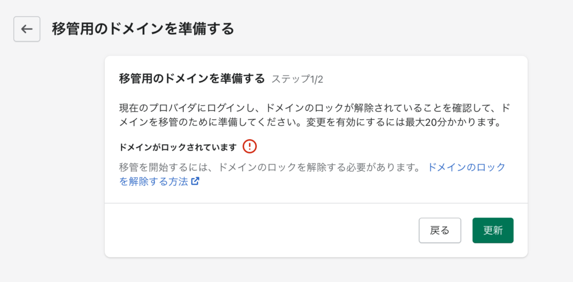Click the description line starting 現在のプロバイダ
The width and height of the screenshot is (573, 282).
click(314, 108)
